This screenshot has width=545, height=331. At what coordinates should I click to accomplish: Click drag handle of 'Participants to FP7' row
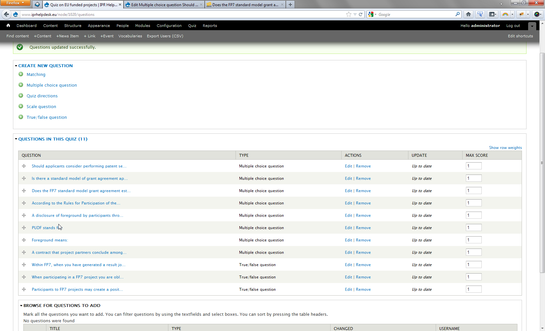[24, 289]
